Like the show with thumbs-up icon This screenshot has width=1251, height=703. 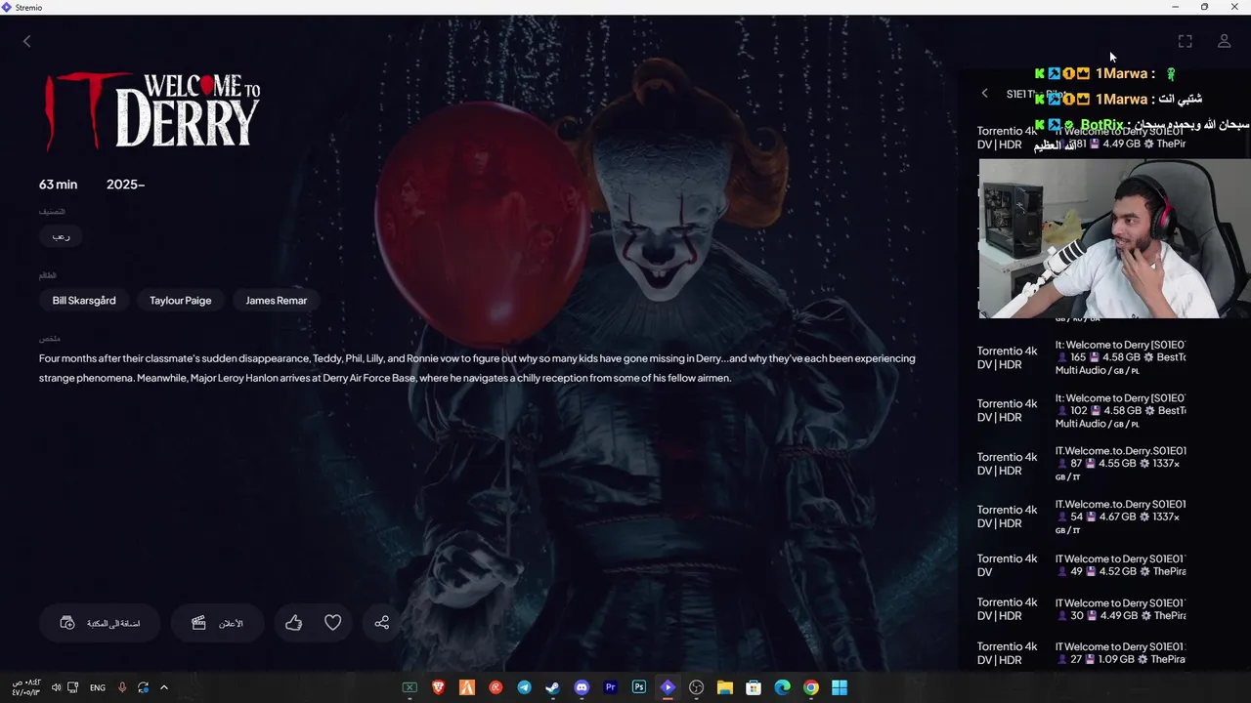[293, 623]
